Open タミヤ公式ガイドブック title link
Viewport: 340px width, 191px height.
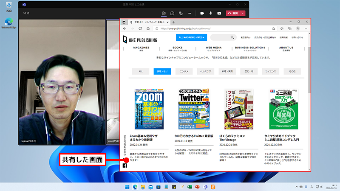point(281,138)
